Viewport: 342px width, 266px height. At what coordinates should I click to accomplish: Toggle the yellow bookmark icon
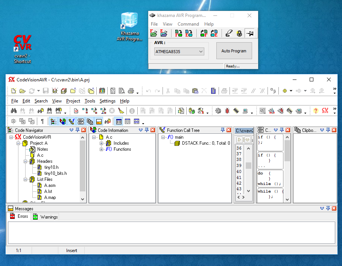click(285, 91)
